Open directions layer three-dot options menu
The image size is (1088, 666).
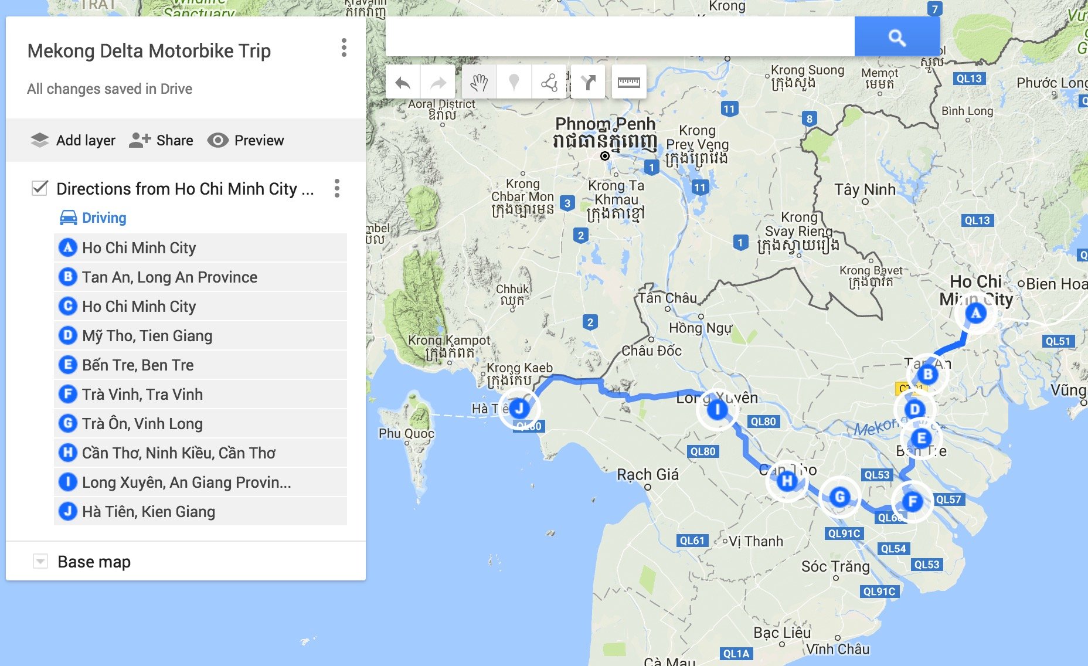click(x=337, y=188)
